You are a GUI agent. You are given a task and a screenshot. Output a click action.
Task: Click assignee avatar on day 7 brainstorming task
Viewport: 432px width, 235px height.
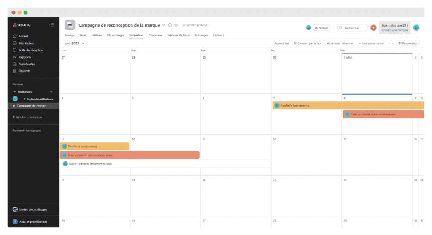(277, 106)
